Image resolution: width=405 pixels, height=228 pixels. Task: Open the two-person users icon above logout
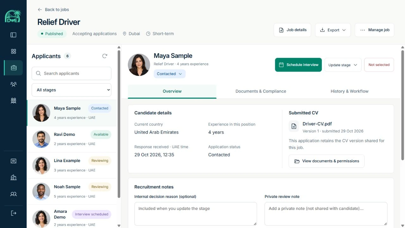click(13, 194)
